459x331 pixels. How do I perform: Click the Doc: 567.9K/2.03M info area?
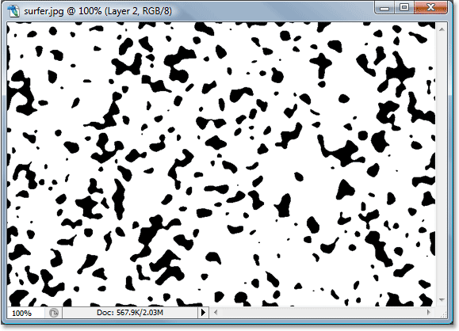130,313
